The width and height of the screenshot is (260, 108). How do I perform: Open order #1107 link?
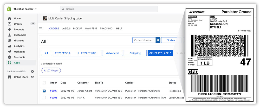pos(54,91)
